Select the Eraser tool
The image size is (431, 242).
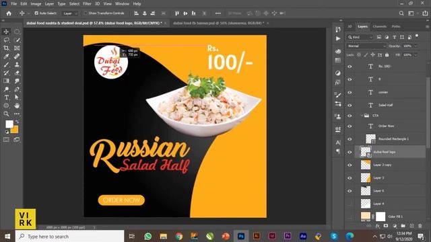17,73
